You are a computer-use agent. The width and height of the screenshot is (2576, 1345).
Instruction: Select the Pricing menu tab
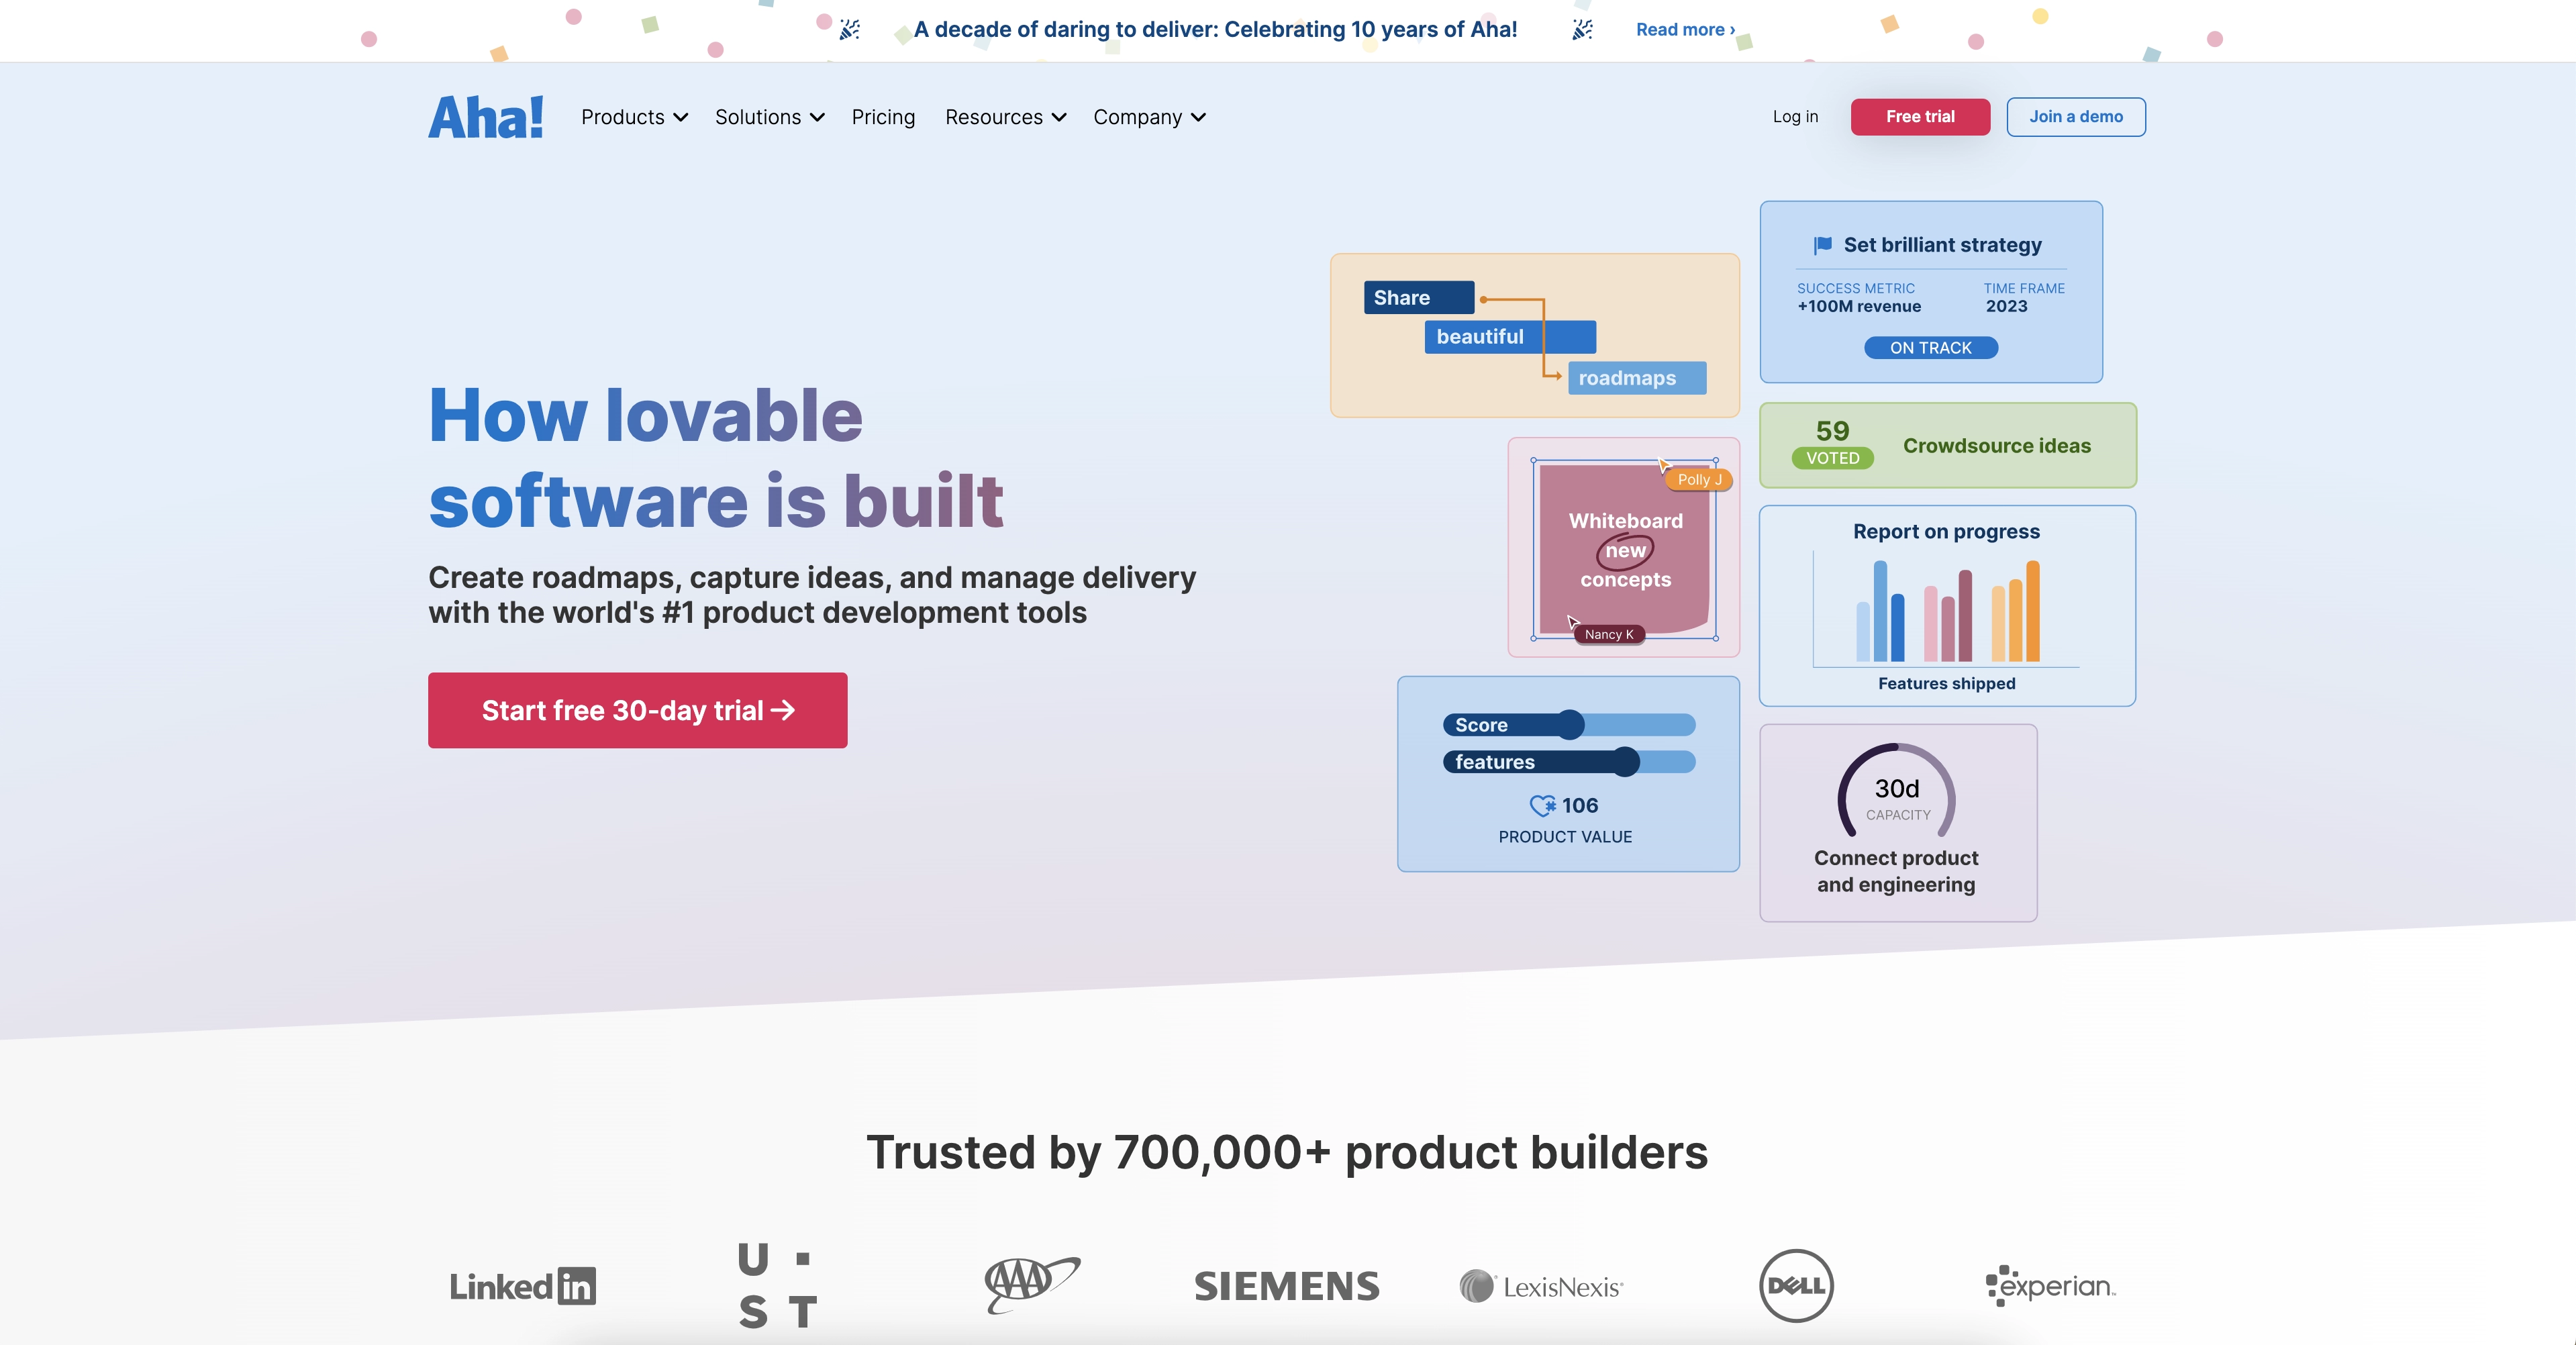point(883,116)
